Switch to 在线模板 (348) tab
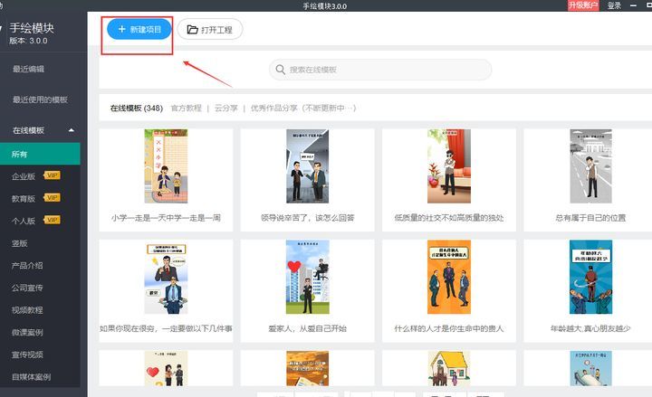The image size is (652, 397). 137,108
